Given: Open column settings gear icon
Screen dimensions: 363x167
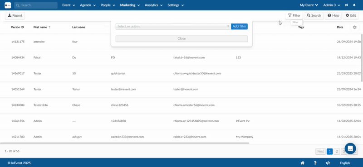Looking at the screenshot, I should click(355, 27).
